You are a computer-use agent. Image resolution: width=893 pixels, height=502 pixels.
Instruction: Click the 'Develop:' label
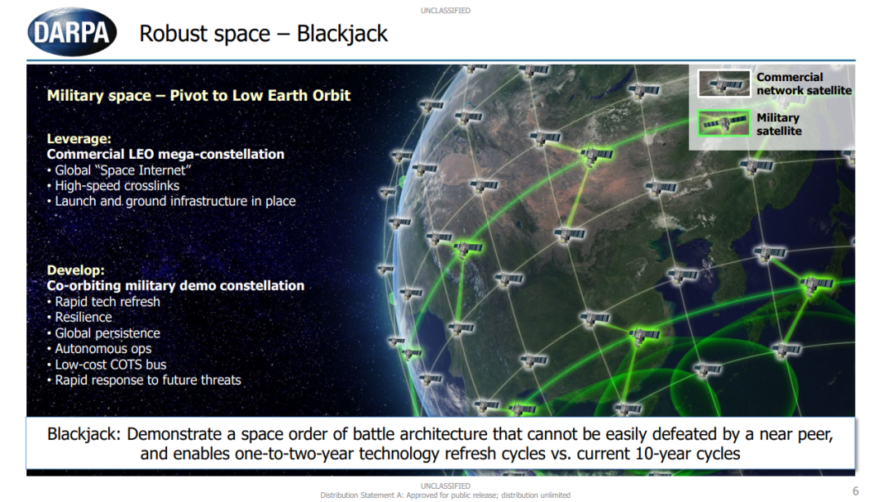(x=76, y=270)
